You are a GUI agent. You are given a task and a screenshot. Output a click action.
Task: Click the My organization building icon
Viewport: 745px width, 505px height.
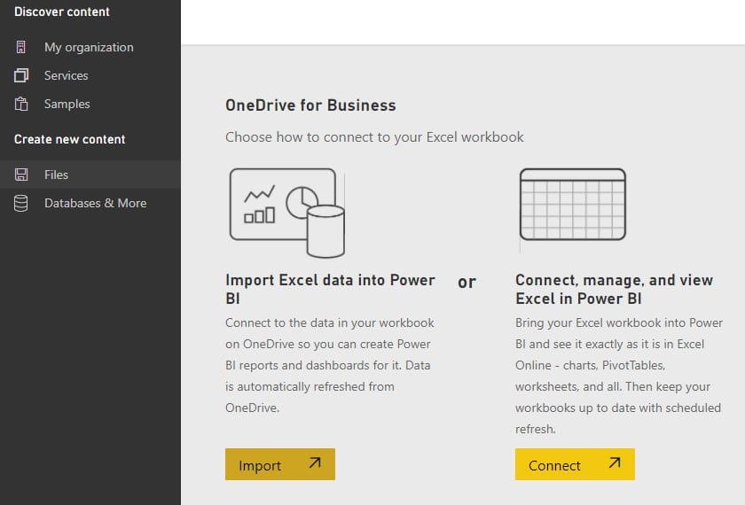[x=21, y=47]
